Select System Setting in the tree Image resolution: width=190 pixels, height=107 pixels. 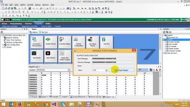(12, 38)
